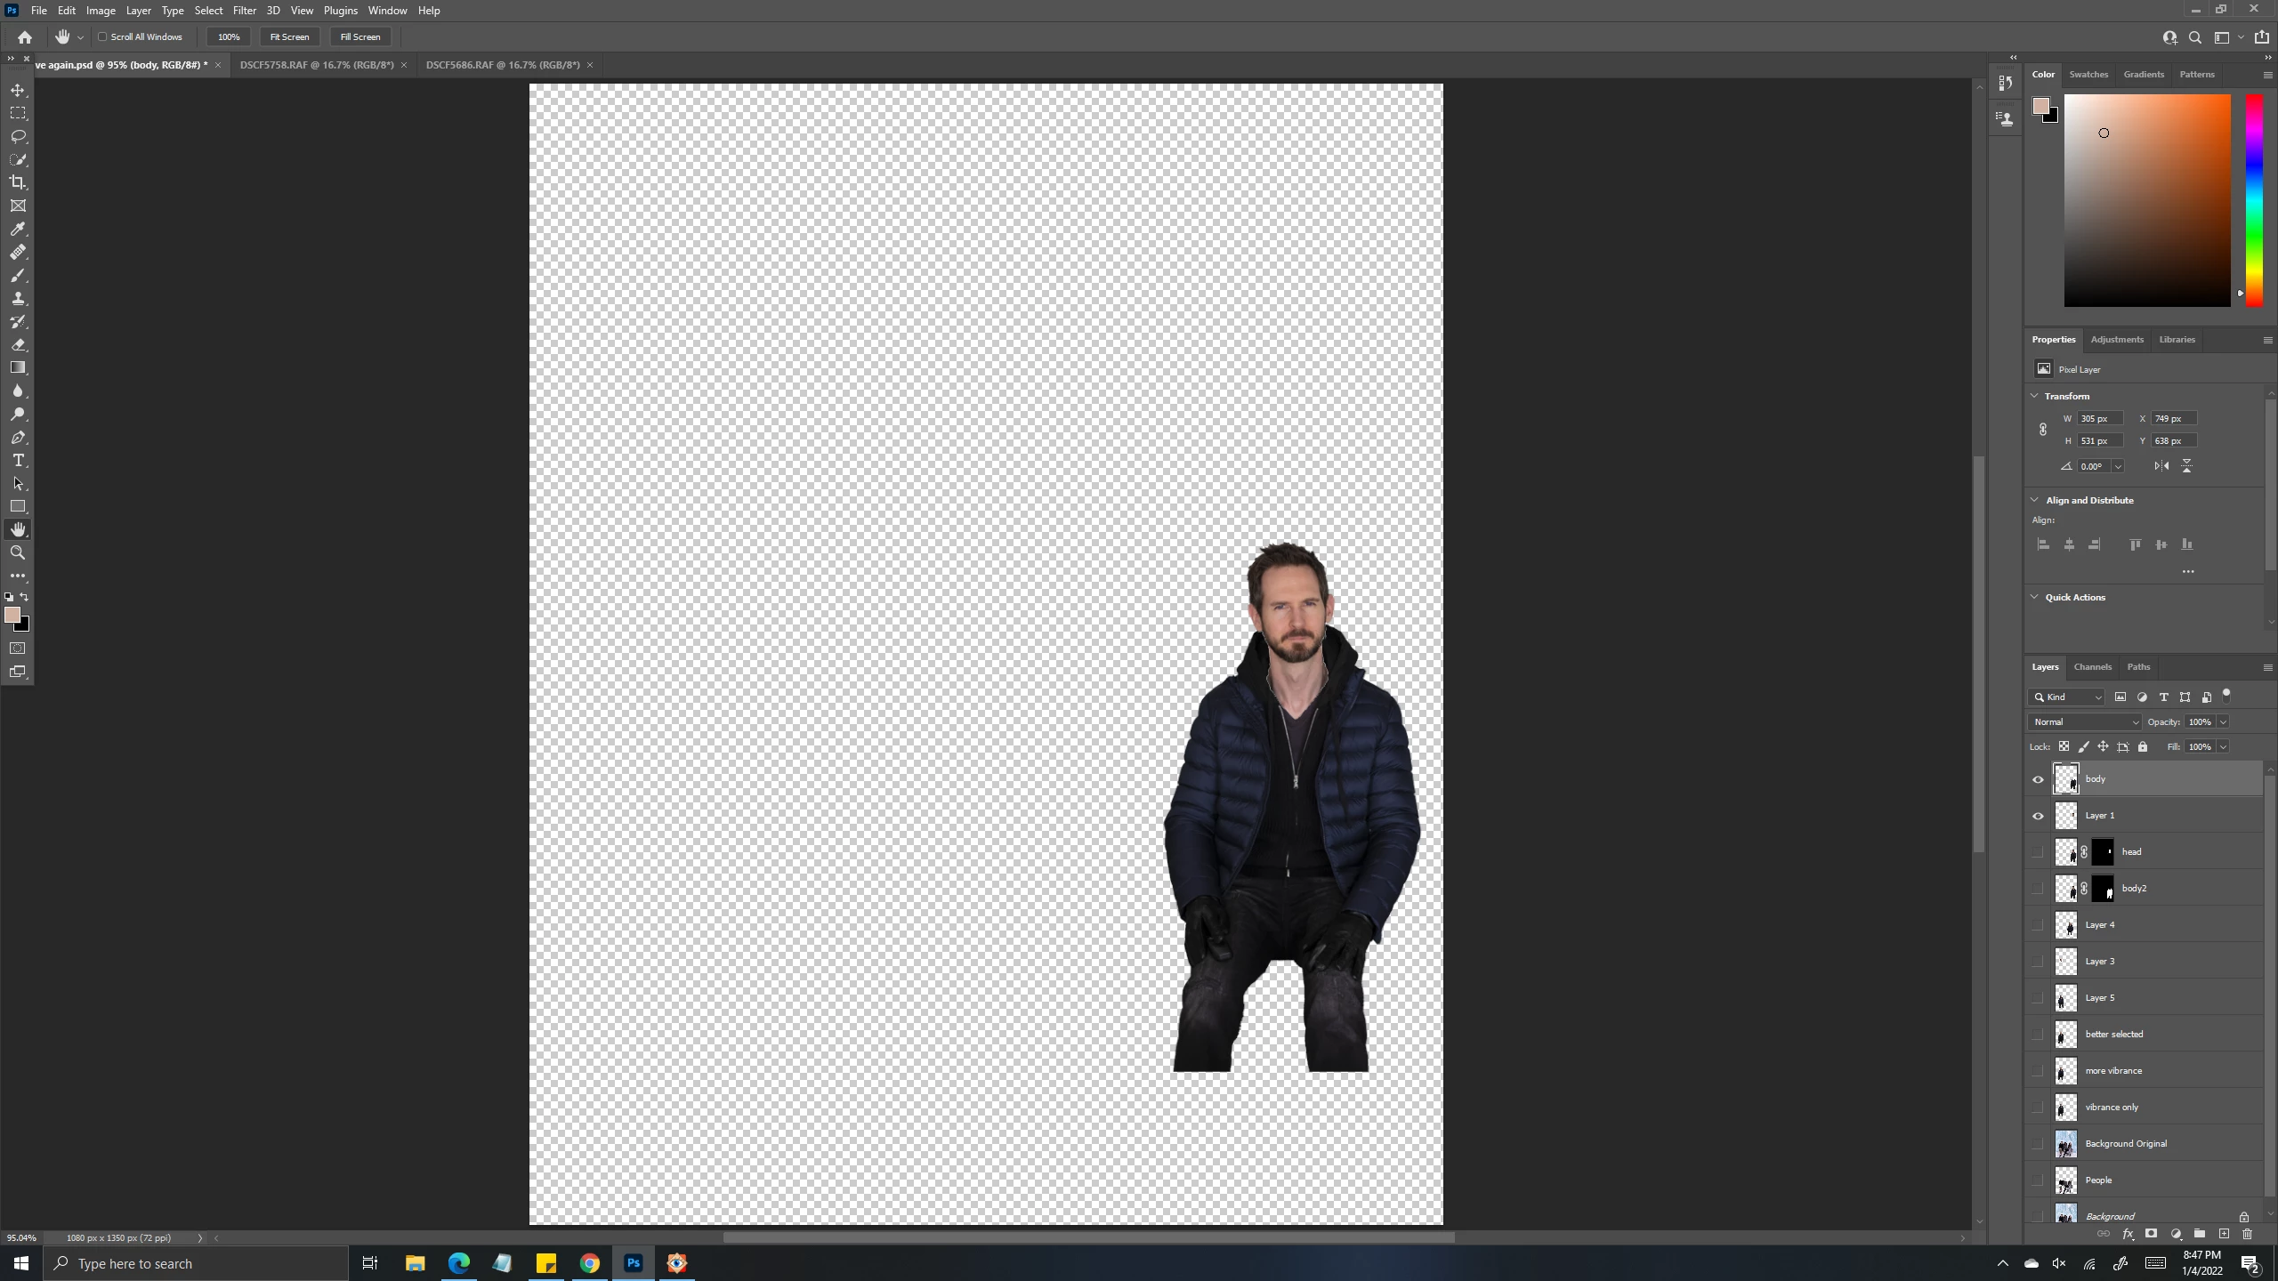
Task: Show the head layer
Action: coord(2038,852)
